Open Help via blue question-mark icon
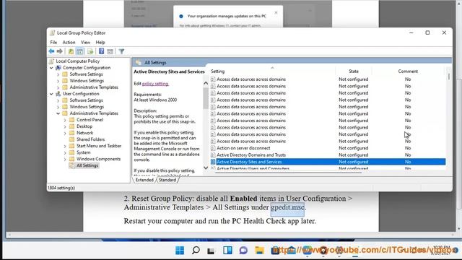Image resolution: width=462 pixels, height=260 pixels. (x=101, y=51)
